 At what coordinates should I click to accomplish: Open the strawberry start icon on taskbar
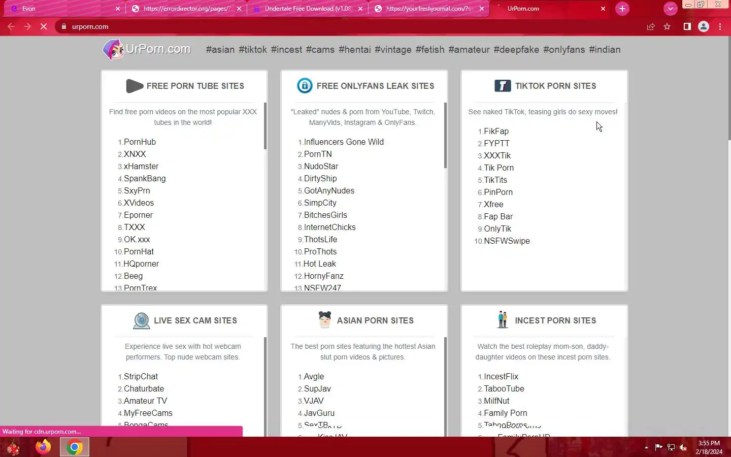tap(13, 447)
